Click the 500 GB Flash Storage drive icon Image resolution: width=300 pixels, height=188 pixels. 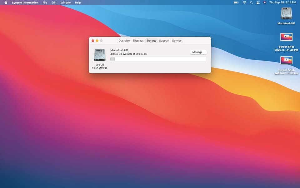coord(100,55)
